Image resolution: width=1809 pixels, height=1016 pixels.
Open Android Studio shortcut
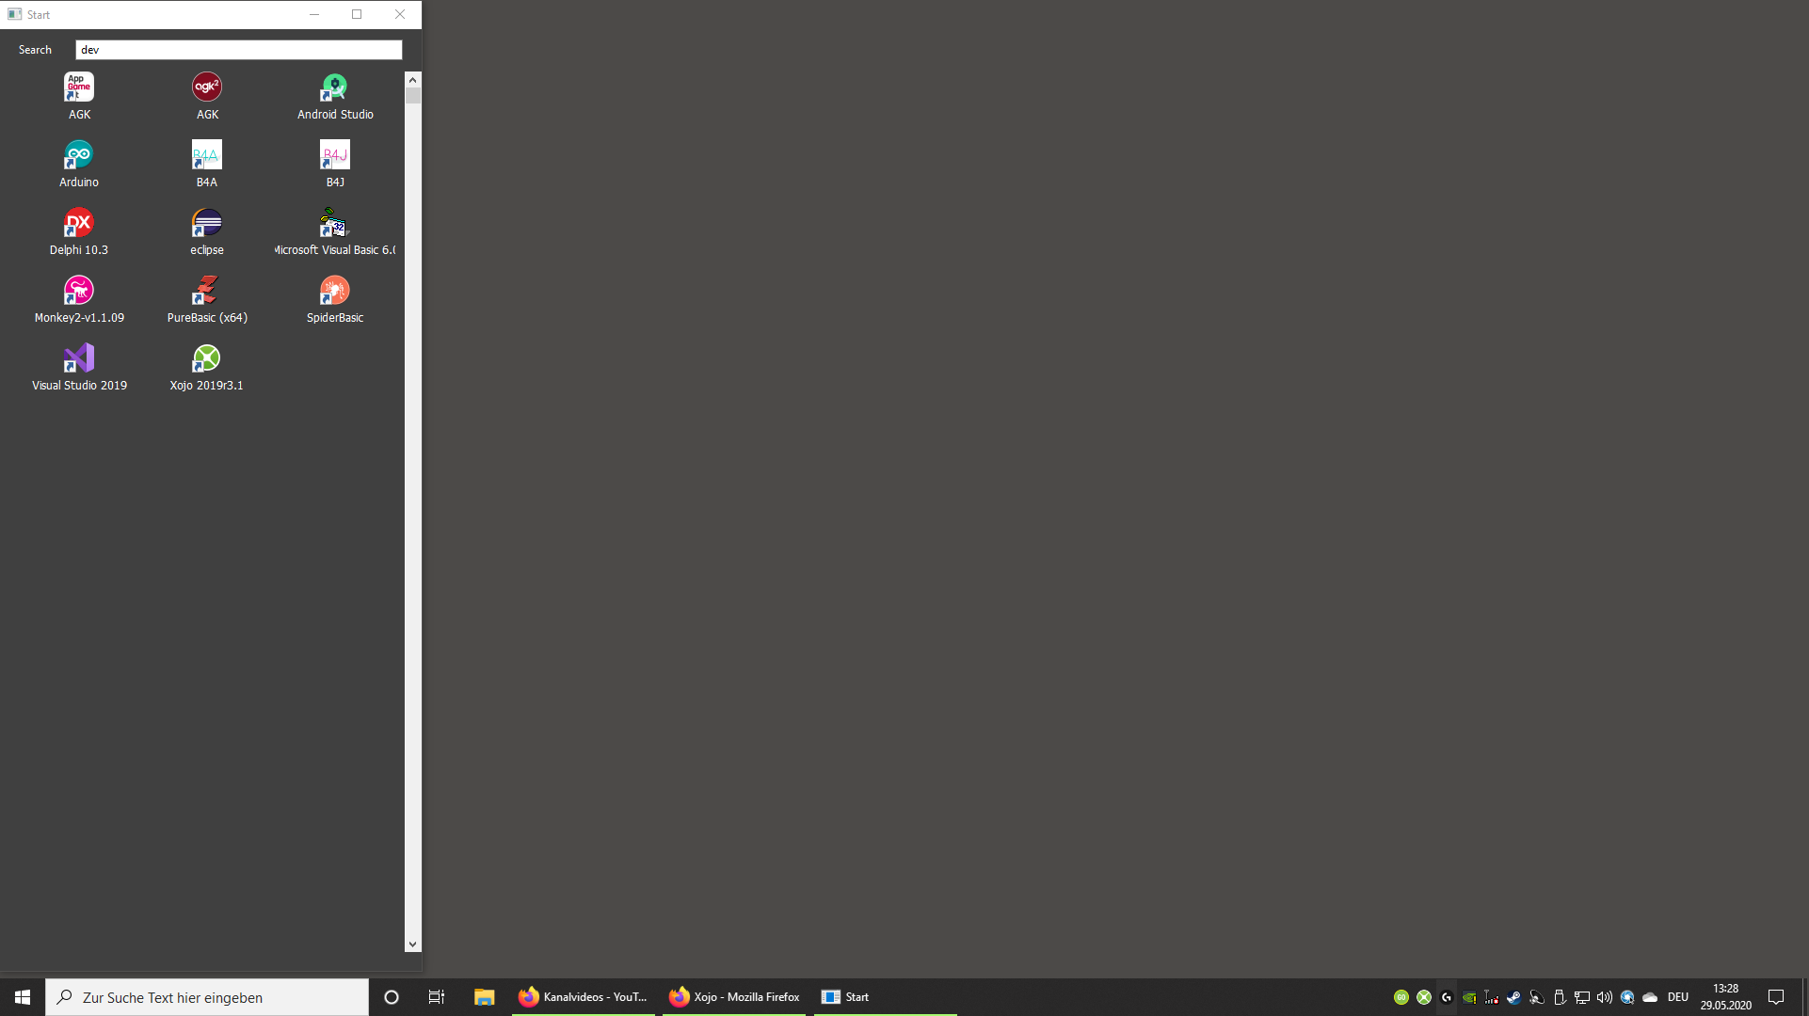(x=335, y=96)
